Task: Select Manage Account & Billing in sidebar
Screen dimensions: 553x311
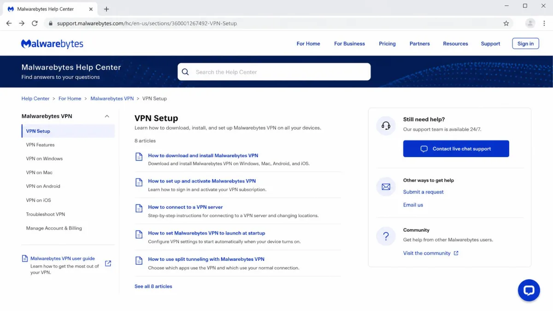Action: click(54, 228)
